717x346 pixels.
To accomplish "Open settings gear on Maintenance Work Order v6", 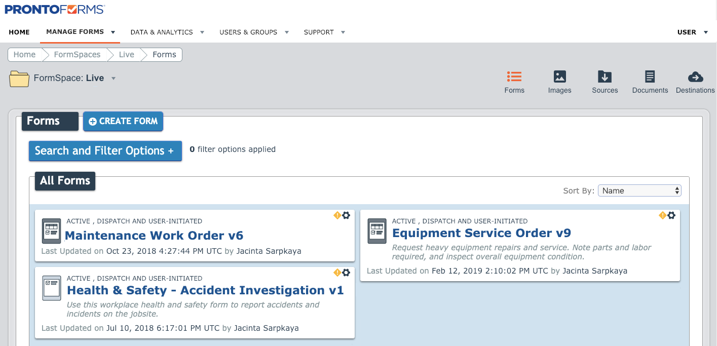I will tap(347, 215).
